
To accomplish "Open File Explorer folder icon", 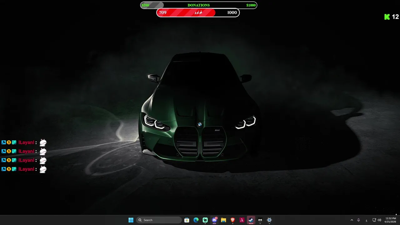I will pyautogui.click(x=223, y=220).
